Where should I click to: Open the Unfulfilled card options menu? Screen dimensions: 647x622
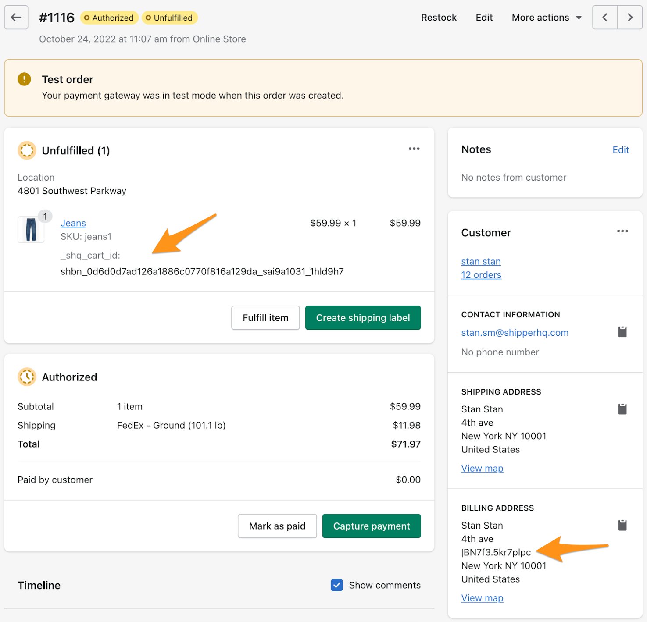[x=414, y=149]
